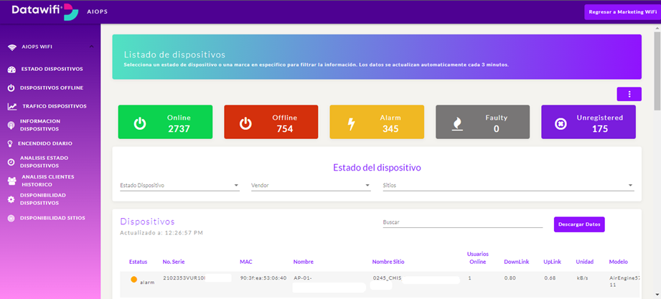
Task: Click the page vertical scrollbar thumb
Action: (657, 70)
